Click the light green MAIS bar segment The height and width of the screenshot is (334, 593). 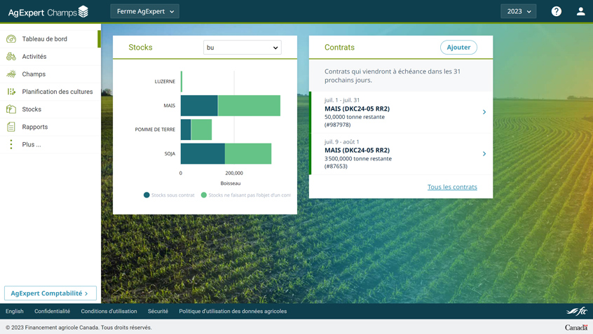pyautogui.click(x=250, y=106)
